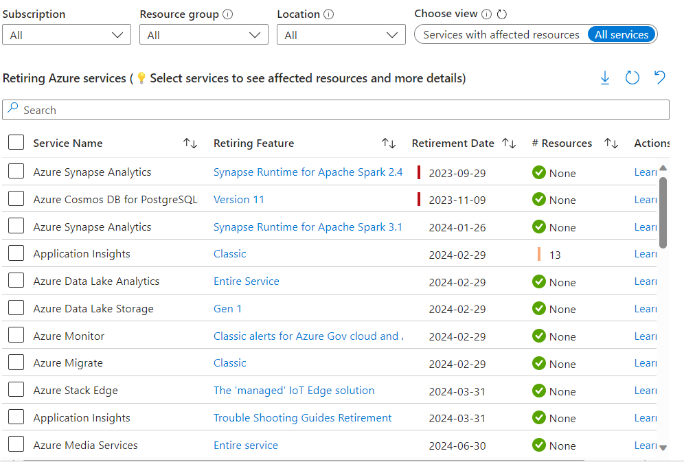
Task: Focus the Search services input field
Action: (x=336, y=110)
